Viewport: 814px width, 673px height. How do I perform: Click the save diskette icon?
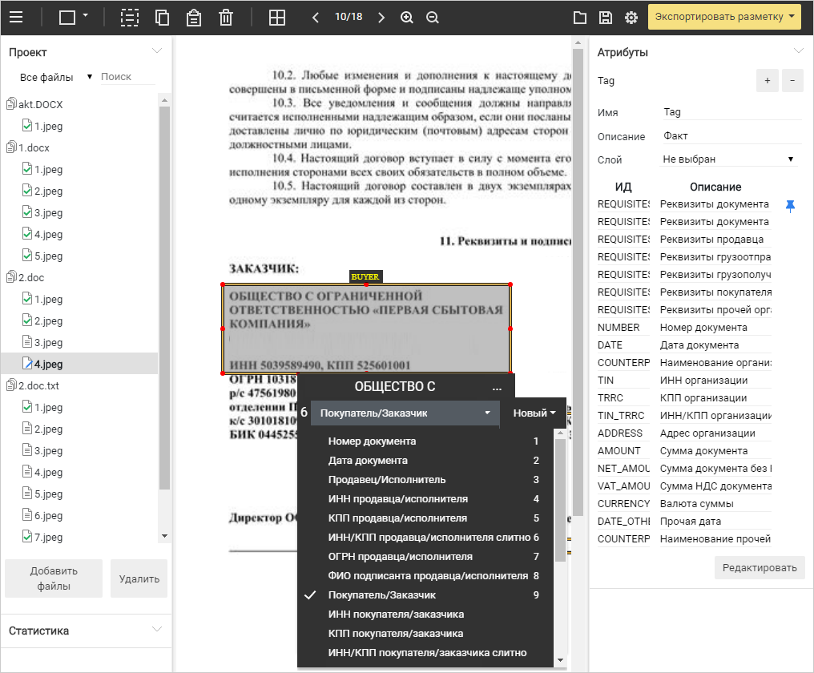pos(606,17)
